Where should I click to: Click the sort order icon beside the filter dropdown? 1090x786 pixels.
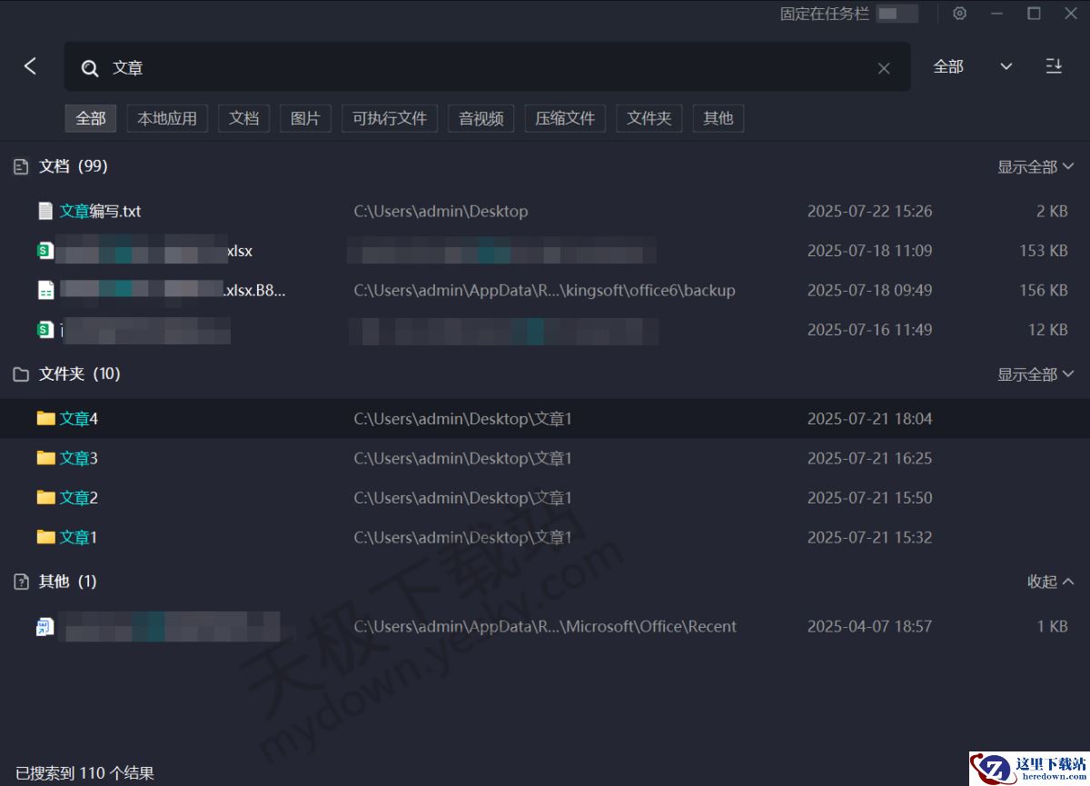[1054, 66]
